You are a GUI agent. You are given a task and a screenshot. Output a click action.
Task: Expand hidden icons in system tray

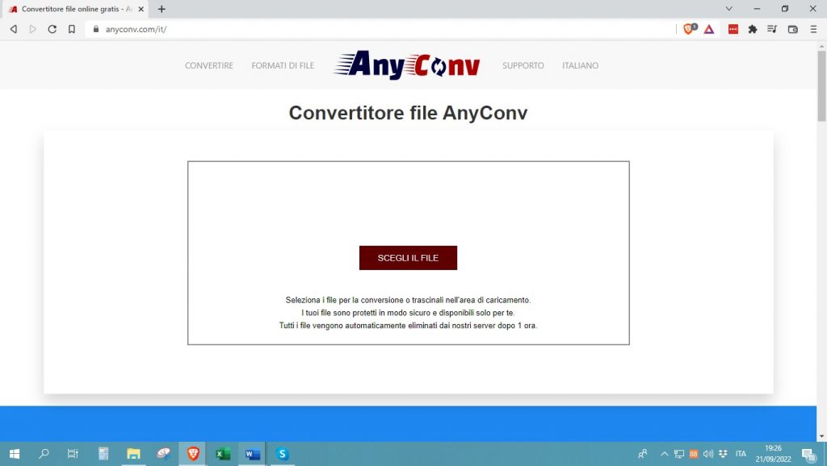click(664, 454)
